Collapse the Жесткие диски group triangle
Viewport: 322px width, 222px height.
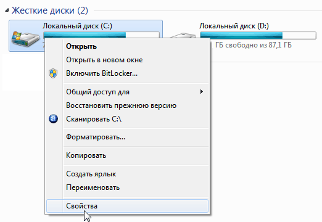pos(7,10)
